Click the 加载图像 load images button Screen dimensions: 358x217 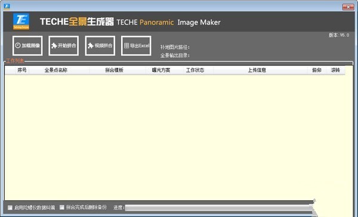click(27, 46)
